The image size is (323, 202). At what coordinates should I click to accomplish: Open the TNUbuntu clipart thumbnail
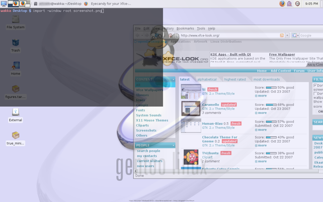click(191, 157)
